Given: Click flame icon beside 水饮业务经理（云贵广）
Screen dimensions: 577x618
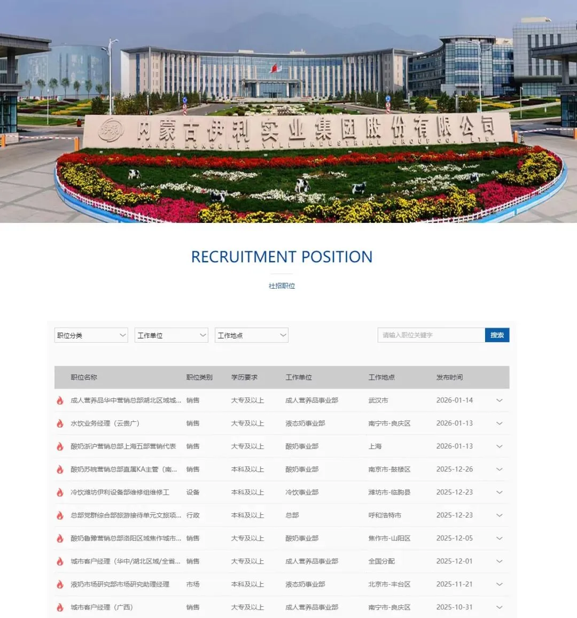Looking at the screenshot, I should coord(60,423).
